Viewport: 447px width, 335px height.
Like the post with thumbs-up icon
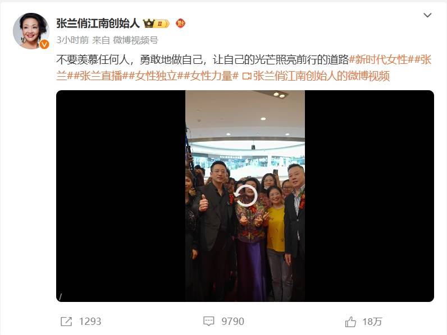click(x=350, y=322)
